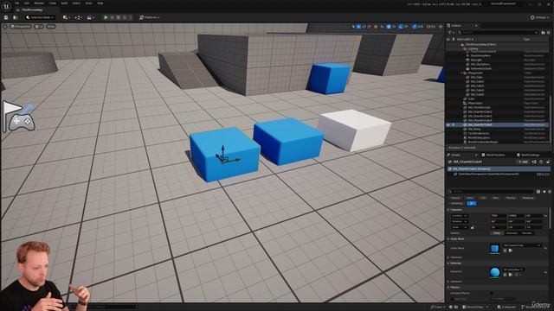Select the All filter in Details
The width and height of the screenshot is (554, 311).
pos(471,203)
